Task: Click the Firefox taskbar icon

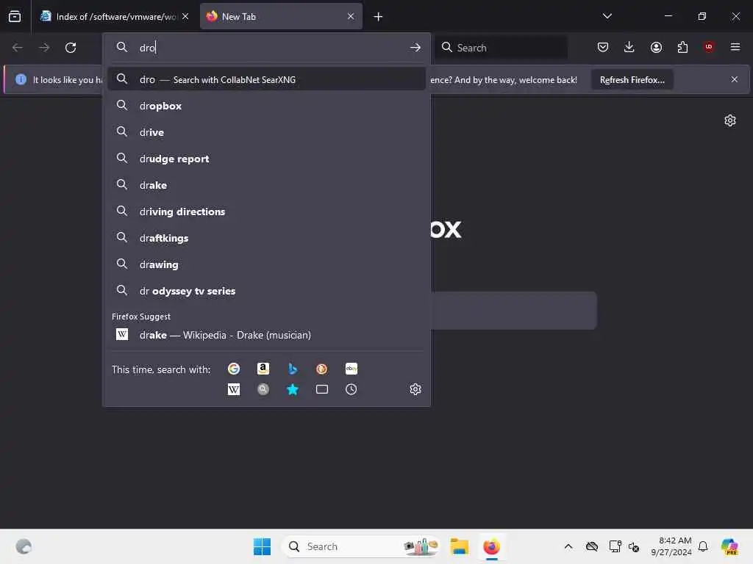Action: click(x=491, y=546)
